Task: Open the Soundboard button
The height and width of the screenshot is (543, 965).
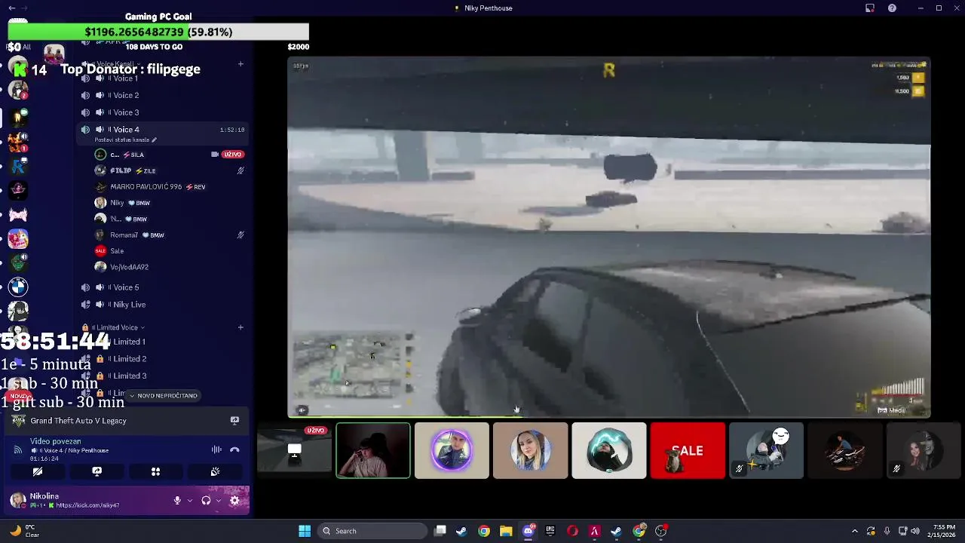Action: coord(215,471)
